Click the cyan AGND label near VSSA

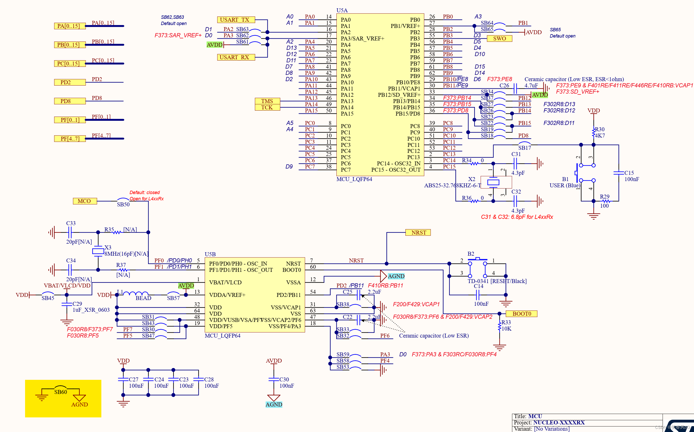[x=396, y=276]
